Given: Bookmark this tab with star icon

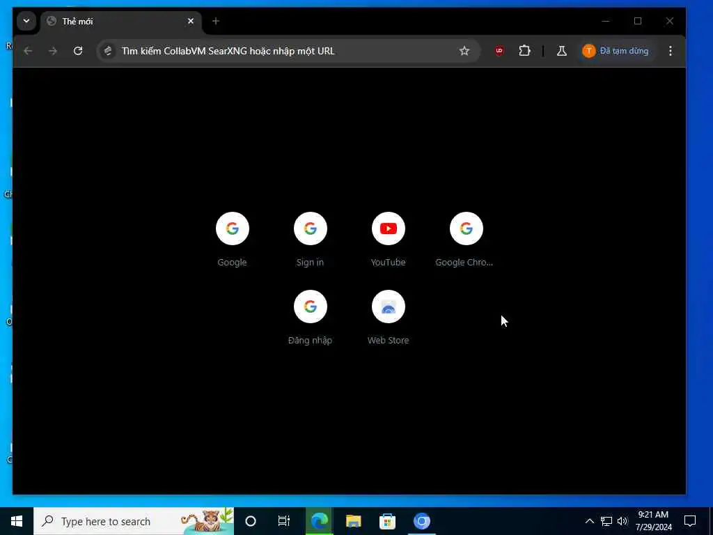Looking at the screenshot, I should click(464, 51).
